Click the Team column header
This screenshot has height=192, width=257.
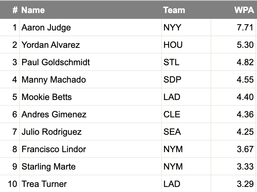coord(174,10)
